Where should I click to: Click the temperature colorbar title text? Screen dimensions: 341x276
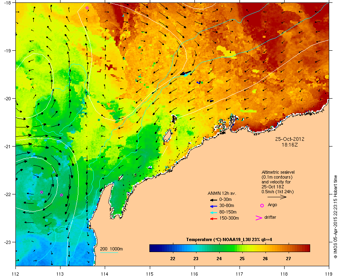pyautogui.click(x=229, y=240)
